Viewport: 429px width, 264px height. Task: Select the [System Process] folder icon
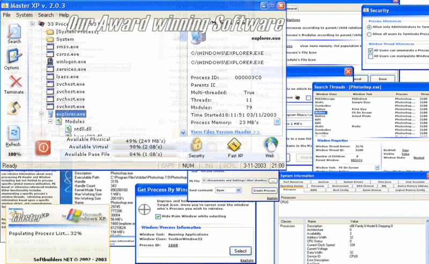[x=50, y=32]
